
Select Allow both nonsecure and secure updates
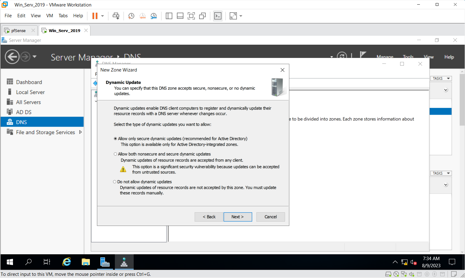(x=115, y=154)
